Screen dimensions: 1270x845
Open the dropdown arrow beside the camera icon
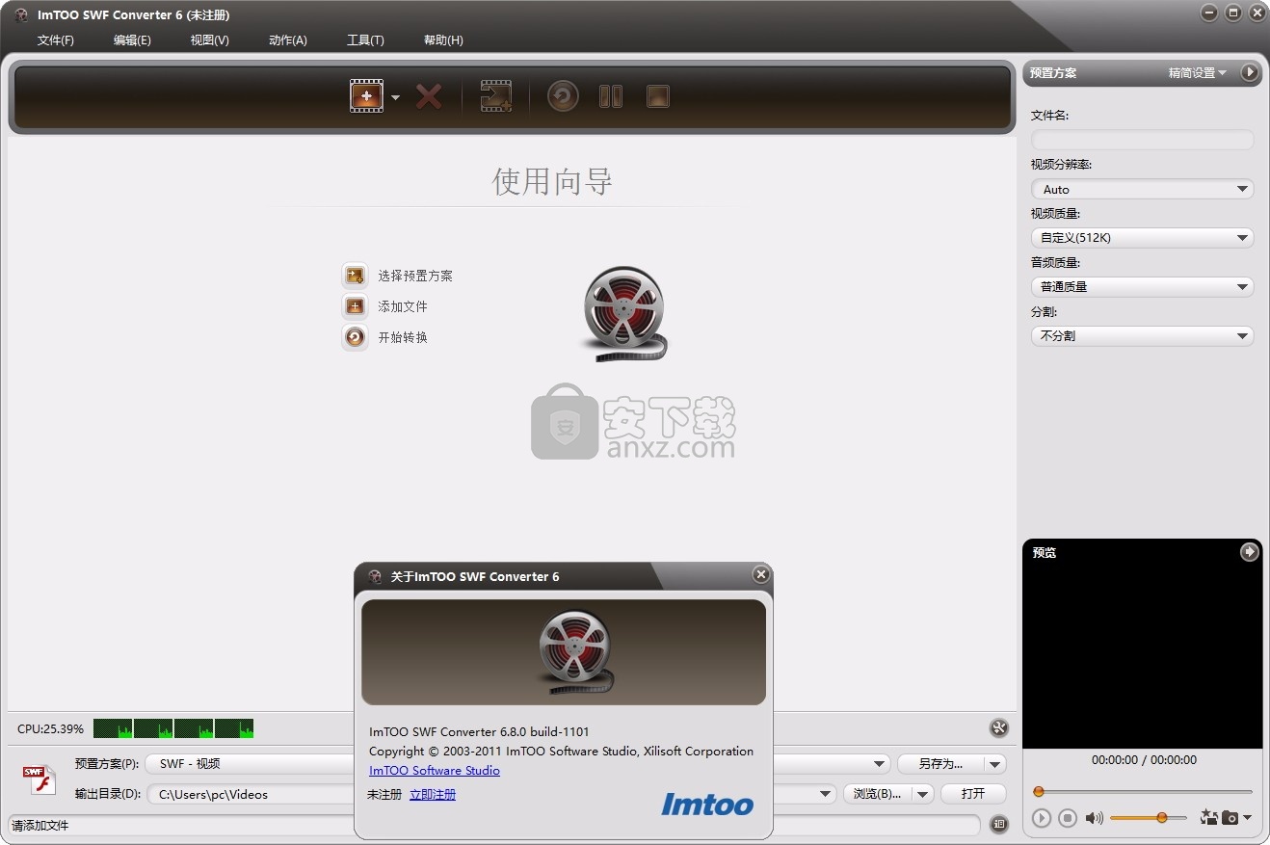(1248, 818)
